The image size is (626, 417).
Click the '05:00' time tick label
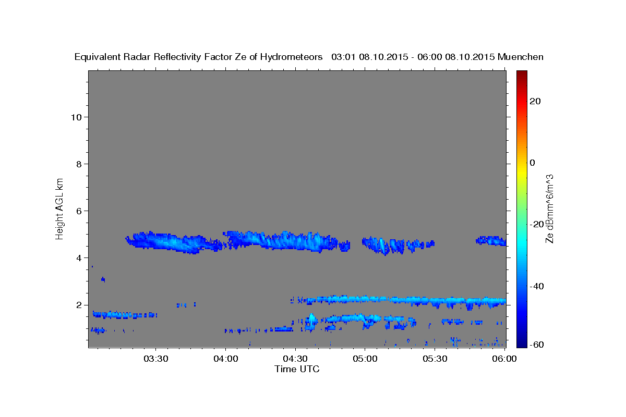tap(365, 359)
